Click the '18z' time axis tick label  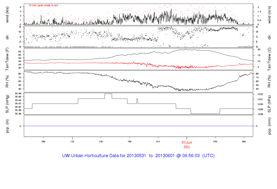coord(130,141)
